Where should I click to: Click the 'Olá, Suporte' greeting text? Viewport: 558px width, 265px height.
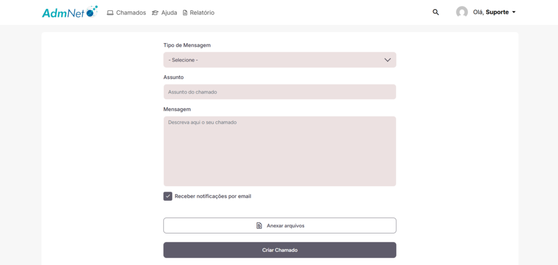pyautogui.click(x=491, y=12)
